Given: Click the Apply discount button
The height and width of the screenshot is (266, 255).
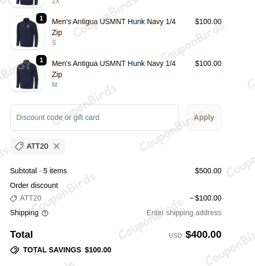Looking at the screenshot, I should coord(204,117).
